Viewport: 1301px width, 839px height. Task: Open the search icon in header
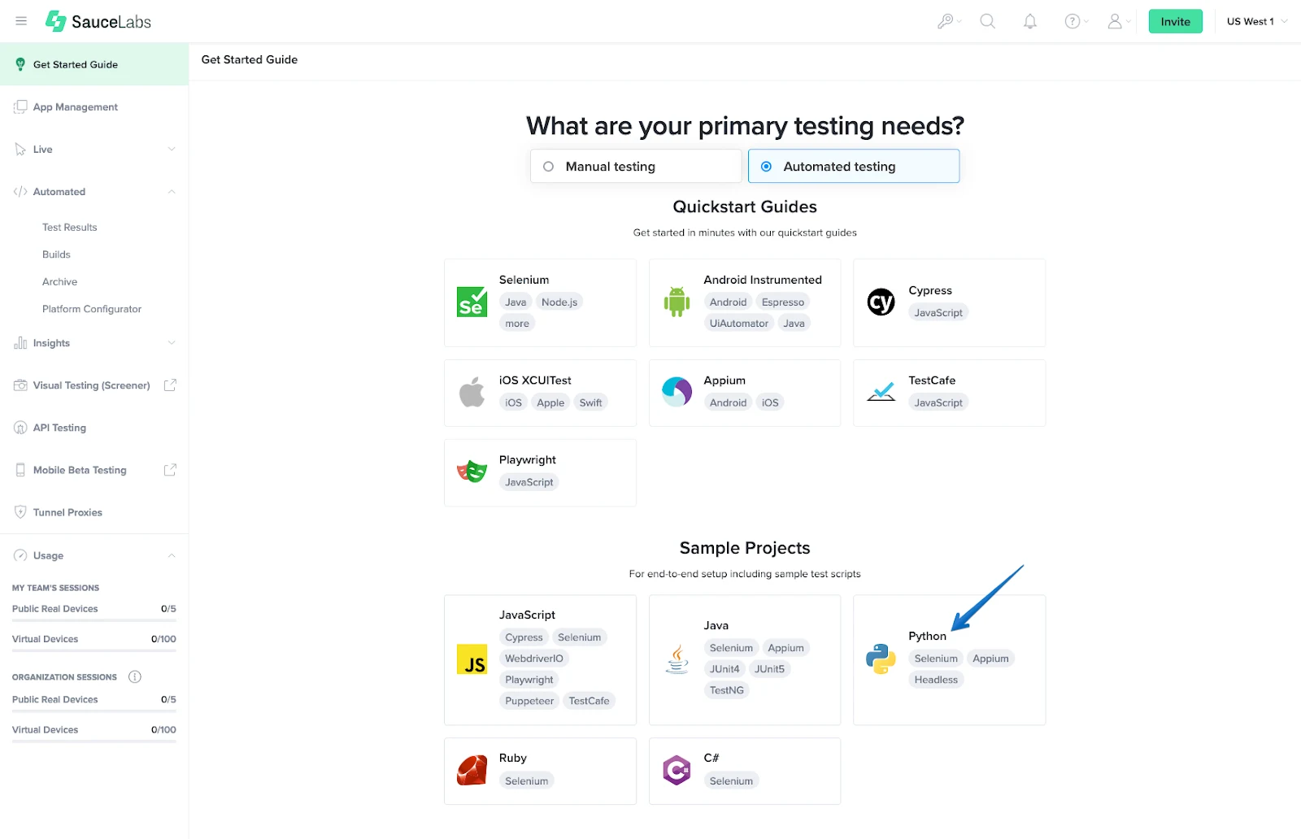click(x=987, y=21)
